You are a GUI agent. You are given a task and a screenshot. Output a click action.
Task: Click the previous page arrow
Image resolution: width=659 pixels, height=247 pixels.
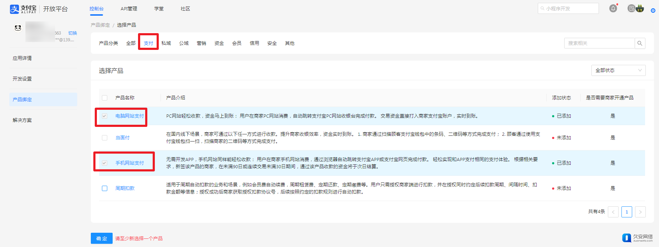pyautogui.click(x=613, y=212)
